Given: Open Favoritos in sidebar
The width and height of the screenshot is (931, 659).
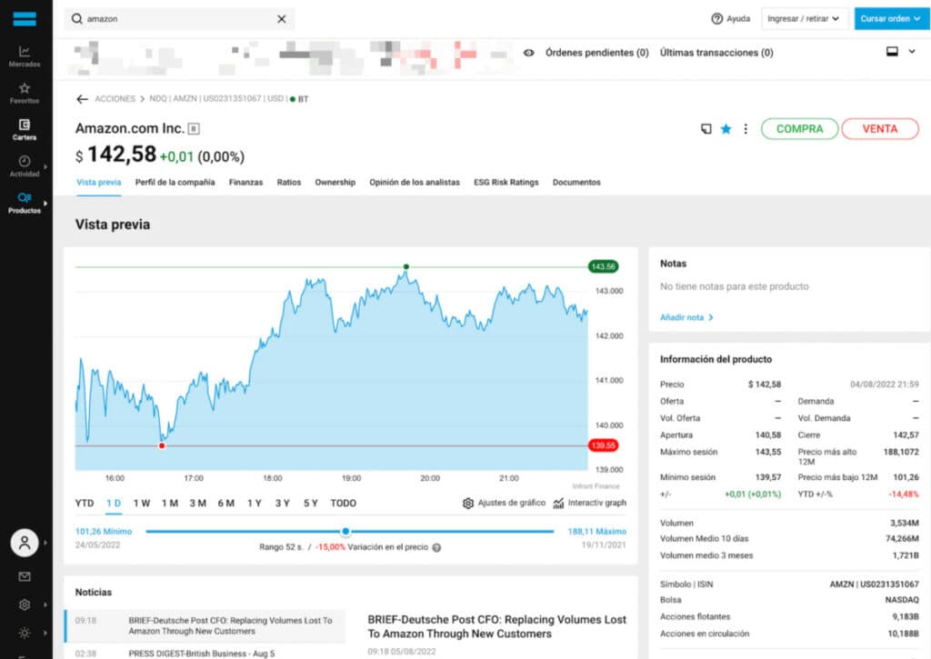Looking at the screenshot, I should 25,94.
